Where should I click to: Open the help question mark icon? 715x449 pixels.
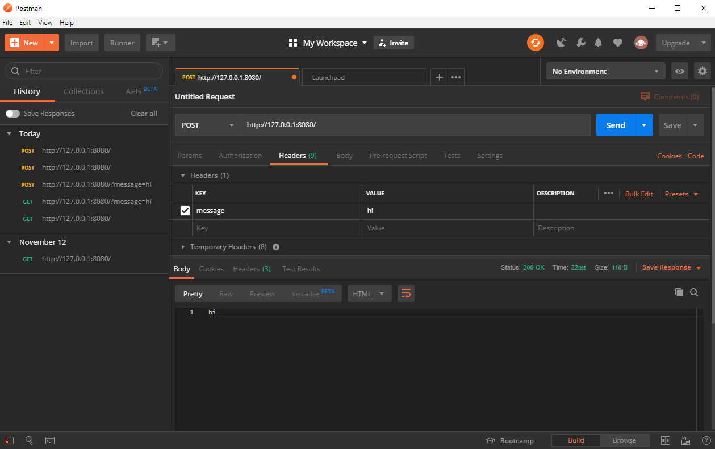tap(706, 440)
